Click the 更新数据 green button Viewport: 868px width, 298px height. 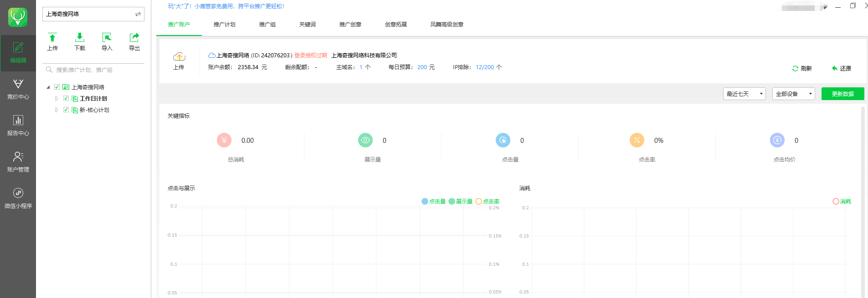[x=843, y=94]
